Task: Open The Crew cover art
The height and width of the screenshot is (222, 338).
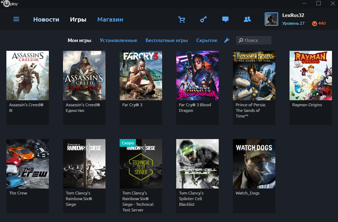Action: tap(28, 164)
